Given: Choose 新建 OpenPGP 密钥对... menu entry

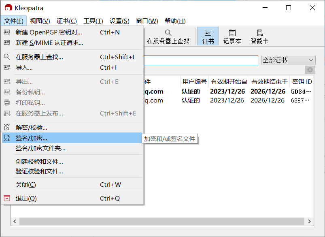Looking at the screenshot, I should [x=72, y=32].
